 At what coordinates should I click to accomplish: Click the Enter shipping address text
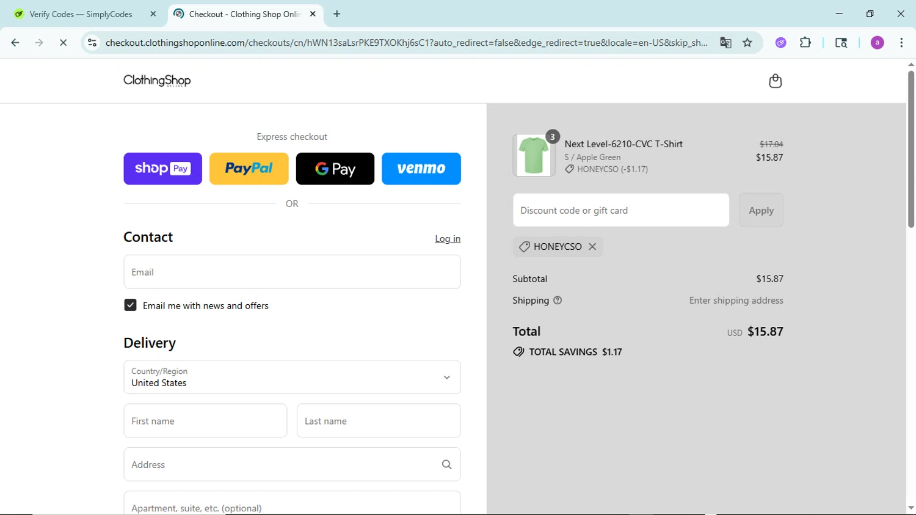coord(736,301)
